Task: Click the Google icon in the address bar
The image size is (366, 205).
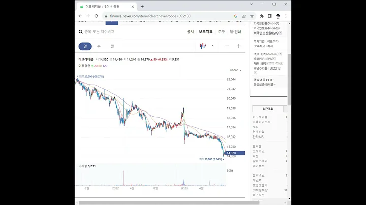Action: 236,16
